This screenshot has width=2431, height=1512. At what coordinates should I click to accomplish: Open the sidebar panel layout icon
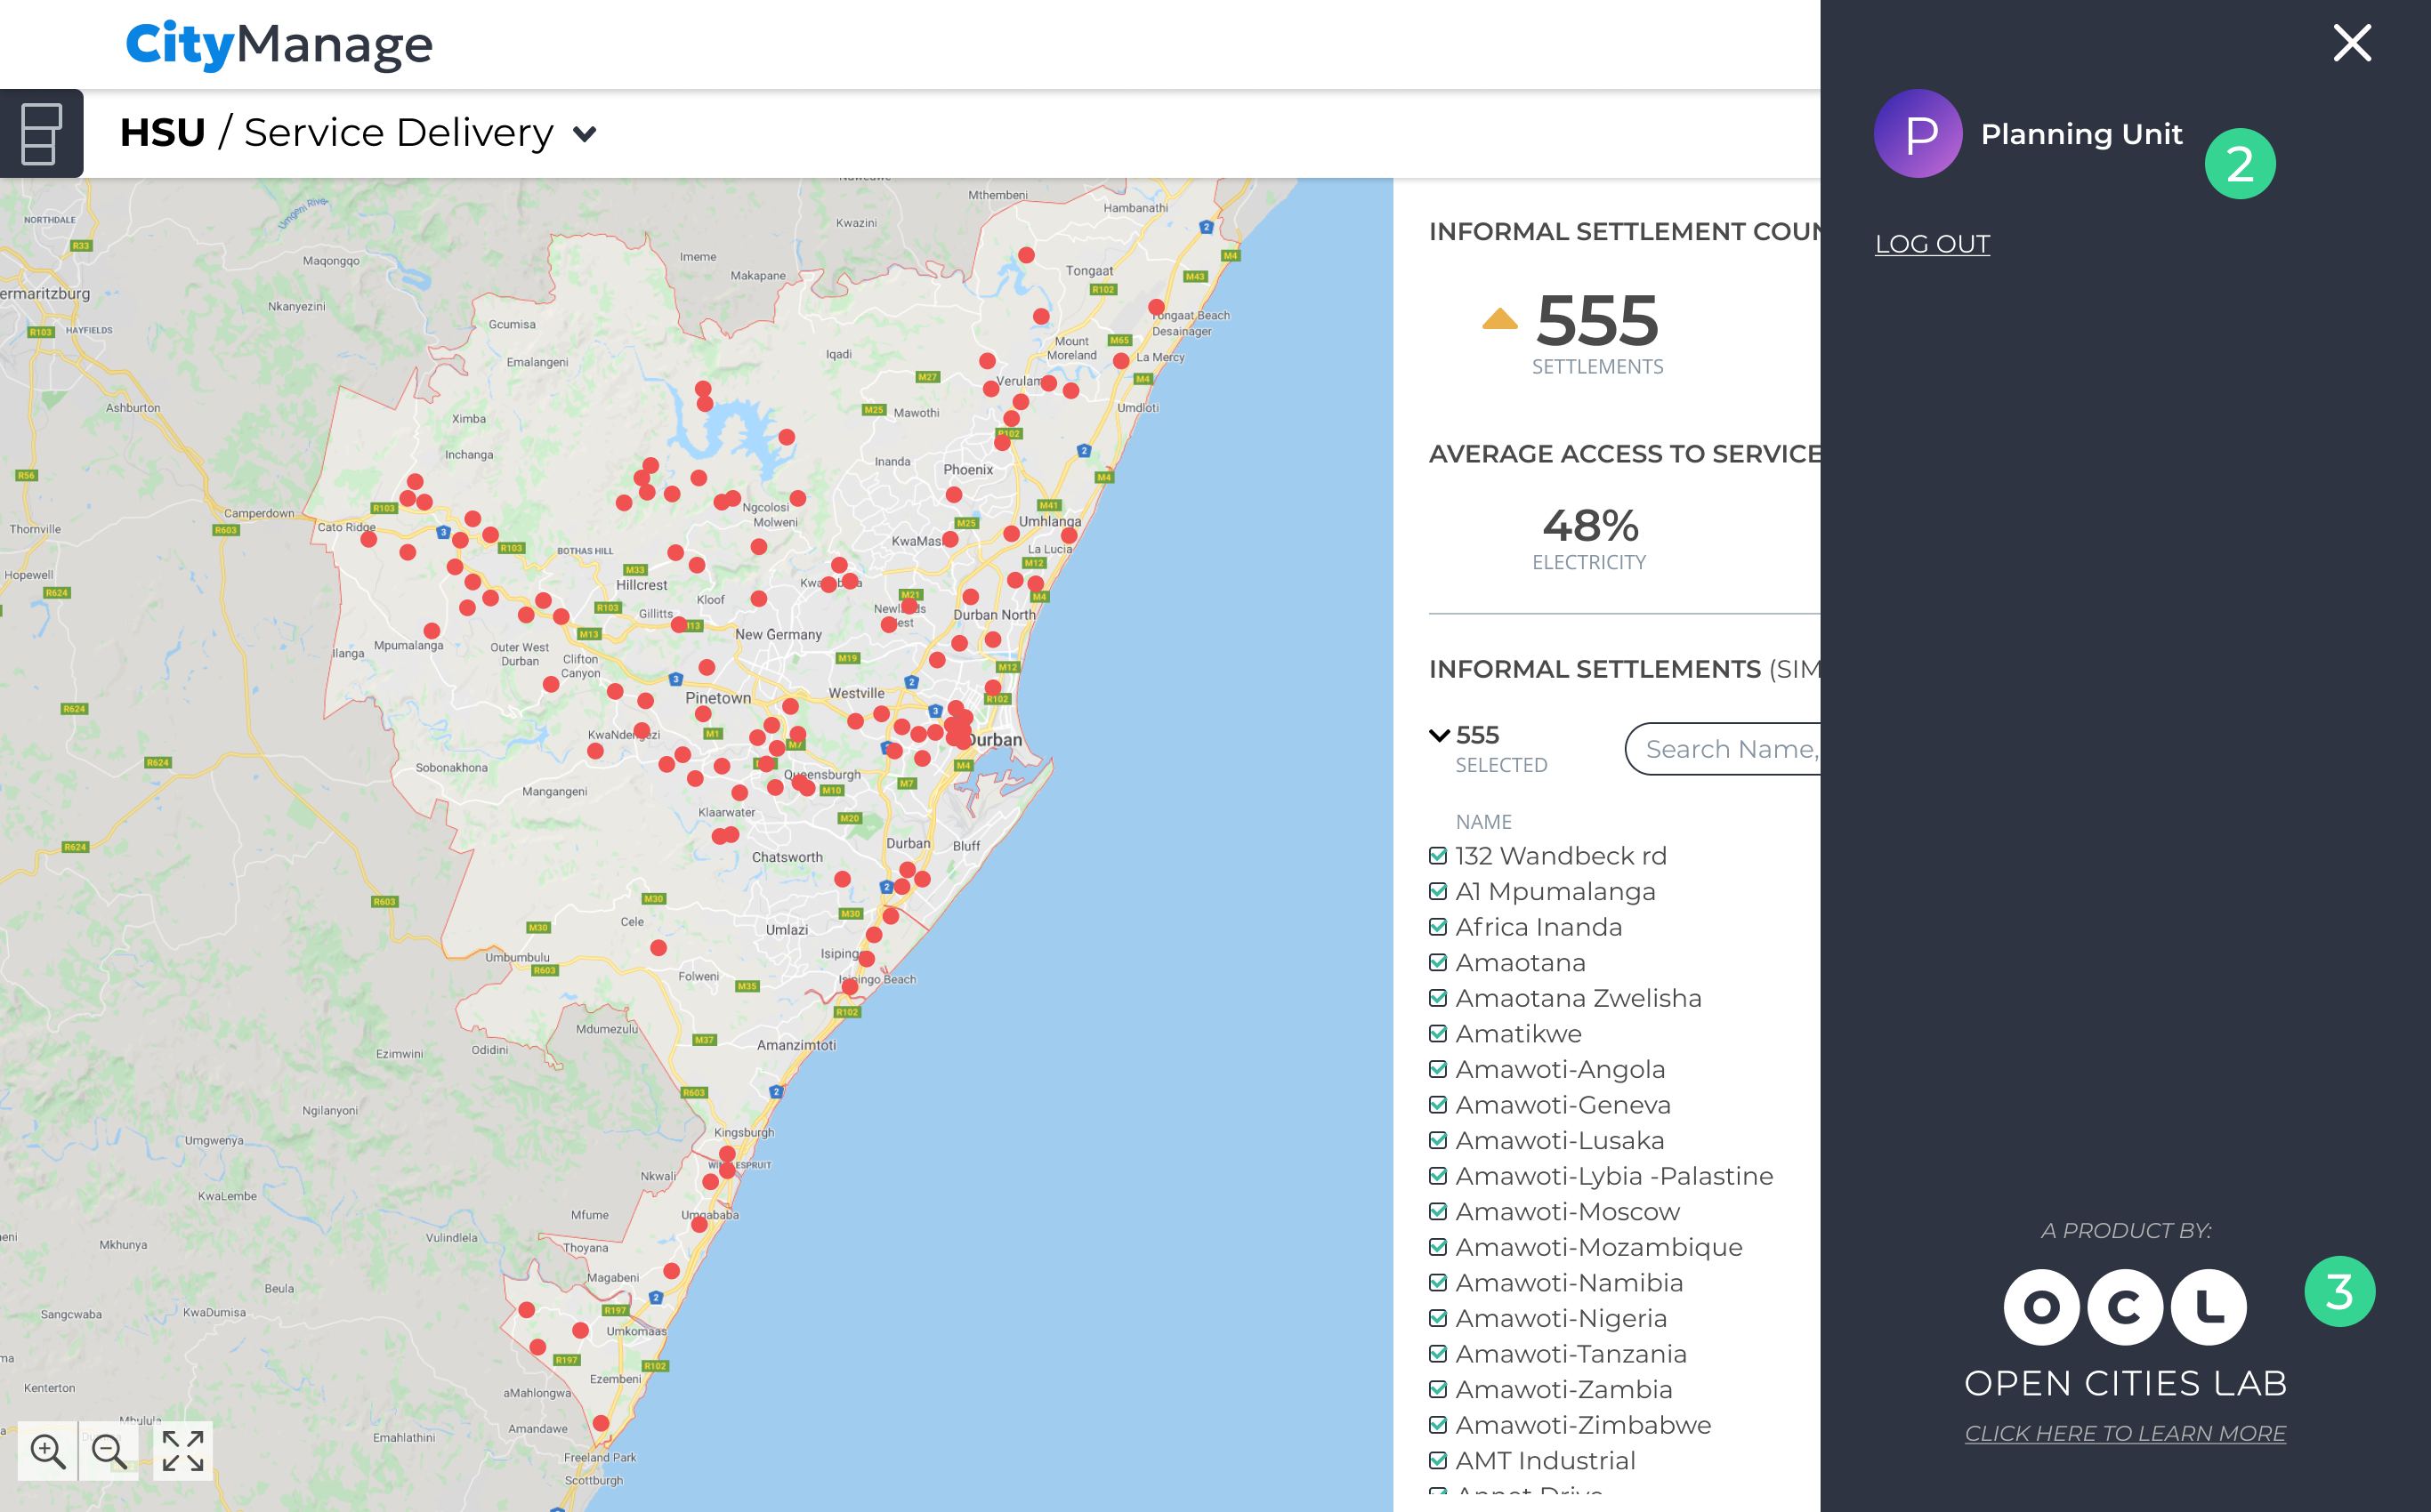pyautogui.click(x=41, y=133)
